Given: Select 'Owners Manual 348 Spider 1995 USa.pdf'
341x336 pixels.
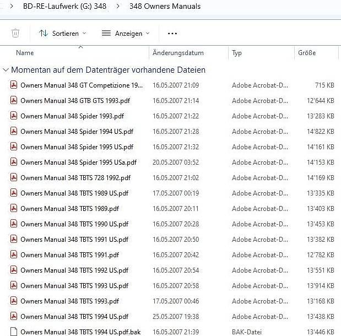Looking at the screenshot, I should [x=79, y=162].
